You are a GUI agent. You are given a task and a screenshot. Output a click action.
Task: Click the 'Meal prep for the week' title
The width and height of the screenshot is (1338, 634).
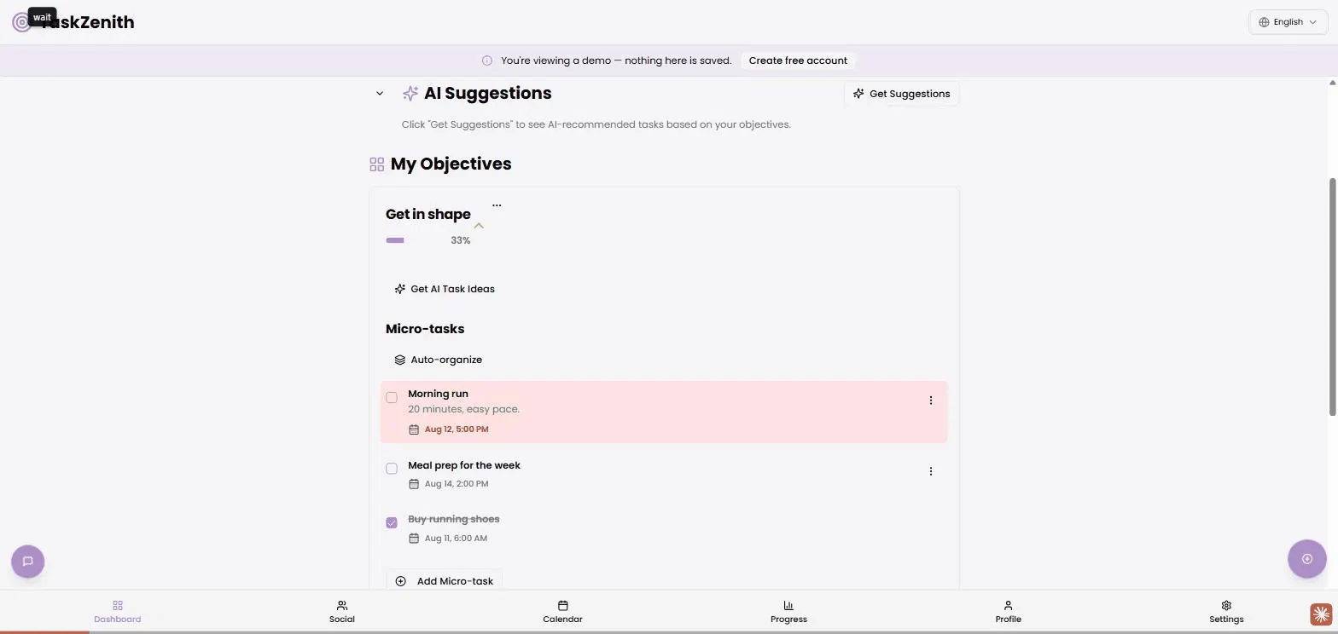pos(464,465)
